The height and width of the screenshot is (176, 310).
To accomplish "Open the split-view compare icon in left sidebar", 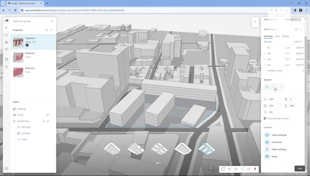I will click(6, 35).
